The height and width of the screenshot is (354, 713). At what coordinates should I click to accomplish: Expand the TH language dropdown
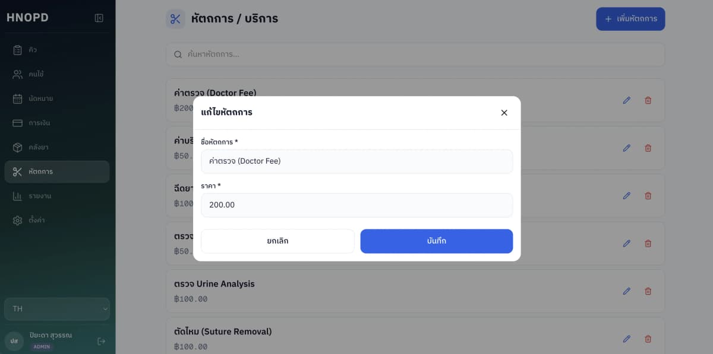pyautogui.click(x=57, y=309)
